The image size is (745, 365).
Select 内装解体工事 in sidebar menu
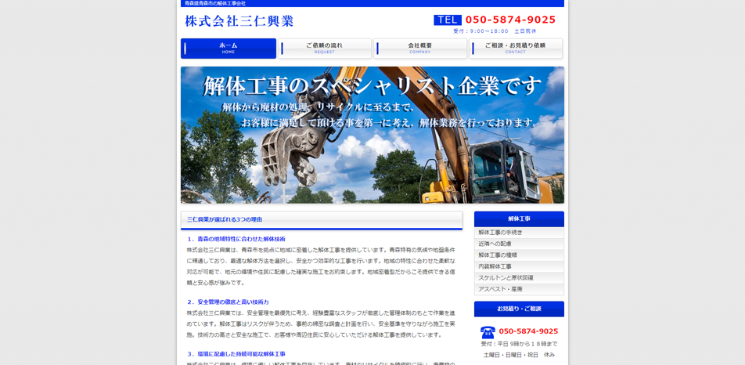[x=495, y=266]
